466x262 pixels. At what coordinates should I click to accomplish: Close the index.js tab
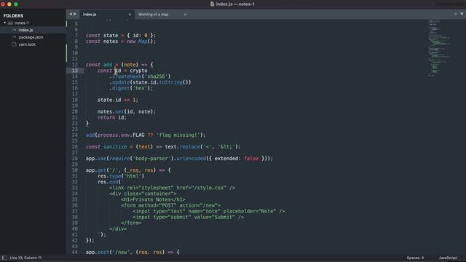(130, 15)
